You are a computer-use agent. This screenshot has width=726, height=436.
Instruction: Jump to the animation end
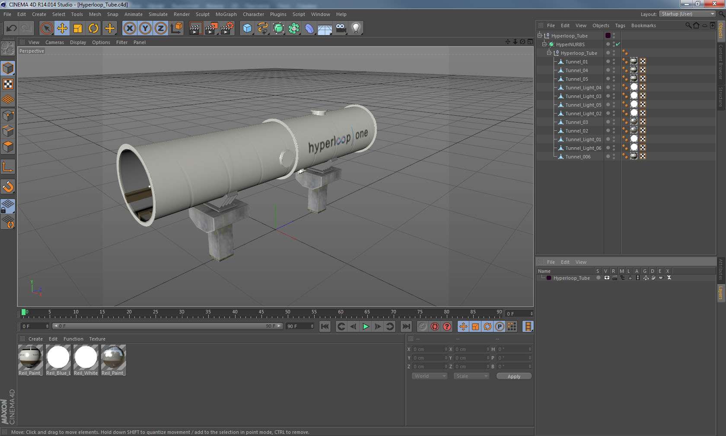click(406, 326)
